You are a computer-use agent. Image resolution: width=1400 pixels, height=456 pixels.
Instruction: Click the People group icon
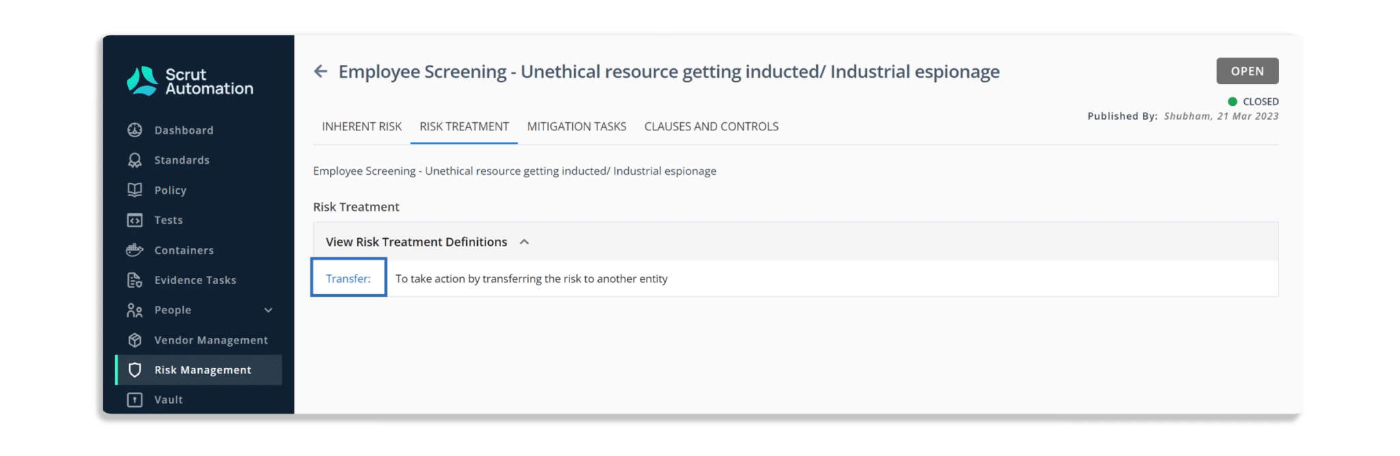tap(135, 310)
